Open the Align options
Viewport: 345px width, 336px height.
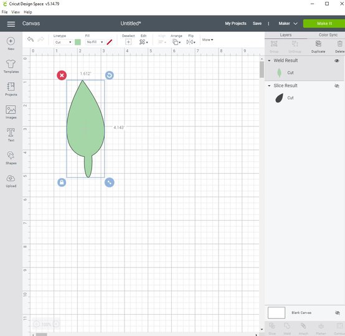[x=162, y=42]
